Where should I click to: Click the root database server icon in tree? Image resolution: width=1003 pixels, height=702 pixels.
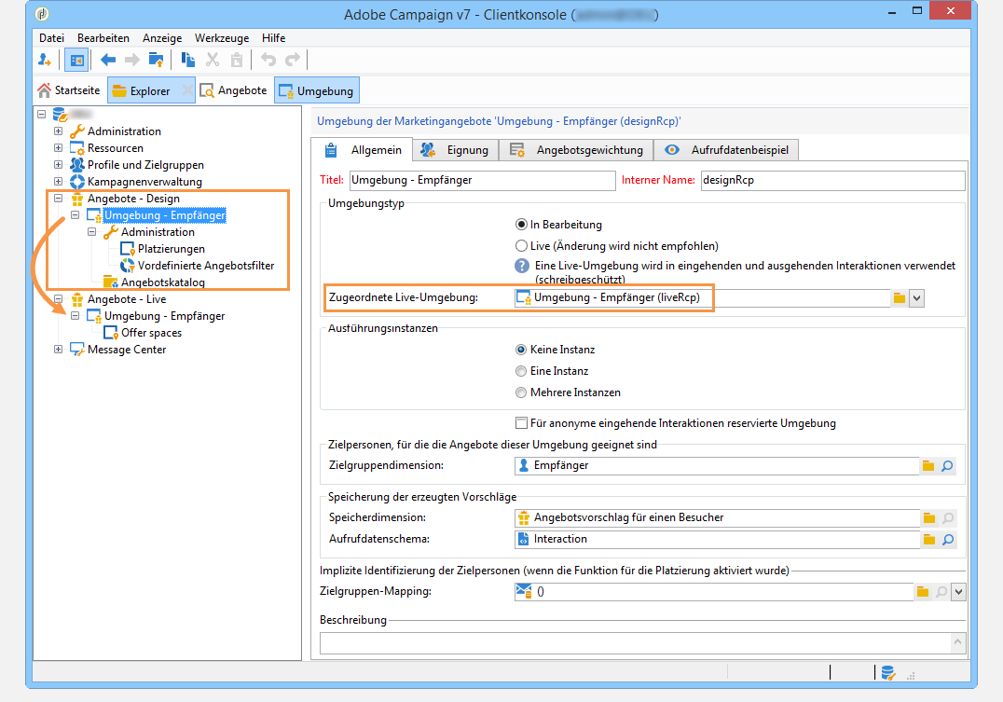click(x=61, y=115)
